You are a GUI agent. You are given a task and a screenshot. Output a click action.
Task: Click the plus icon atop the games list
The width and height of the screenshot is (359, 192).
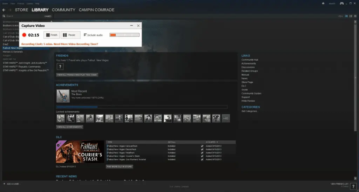coord(51,21)
